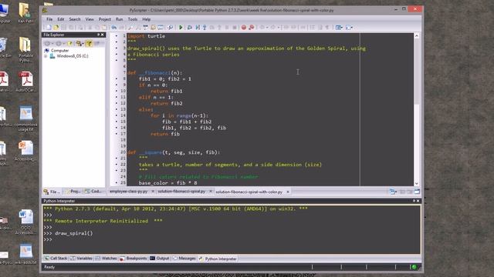Click the 'base_color = fib * 8' line
Screen dimensions: 494x277
tap(168, 183)
